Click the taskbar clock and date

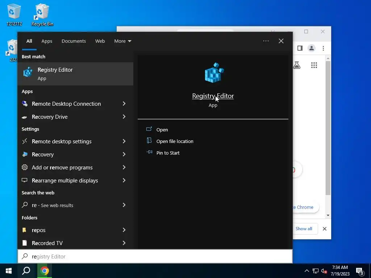340,271
